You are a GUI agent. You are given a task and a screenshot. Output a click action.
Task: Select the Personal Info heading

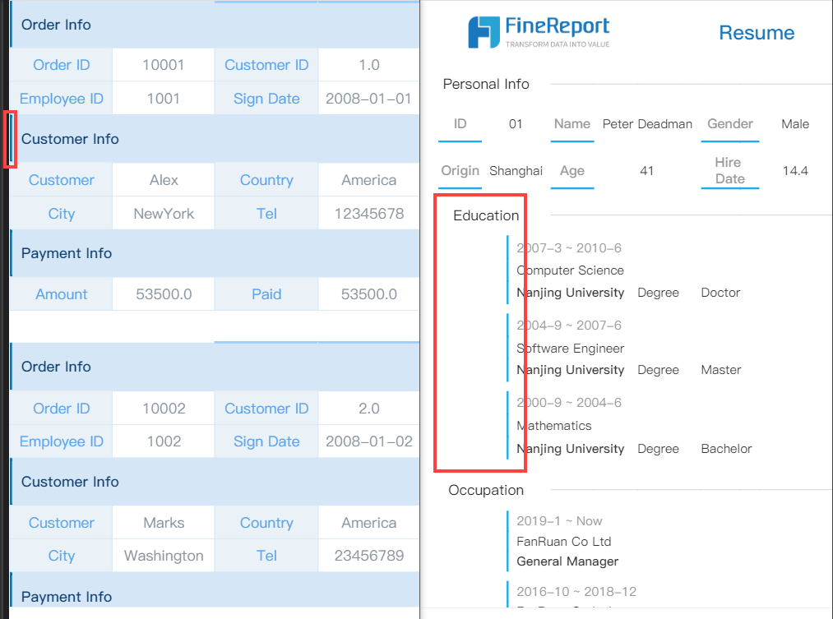(486, 84)
